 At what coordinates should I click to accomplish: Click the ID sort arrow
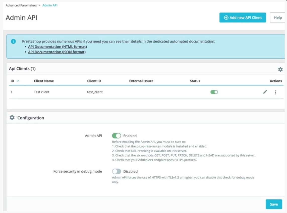tap(18, 81)
